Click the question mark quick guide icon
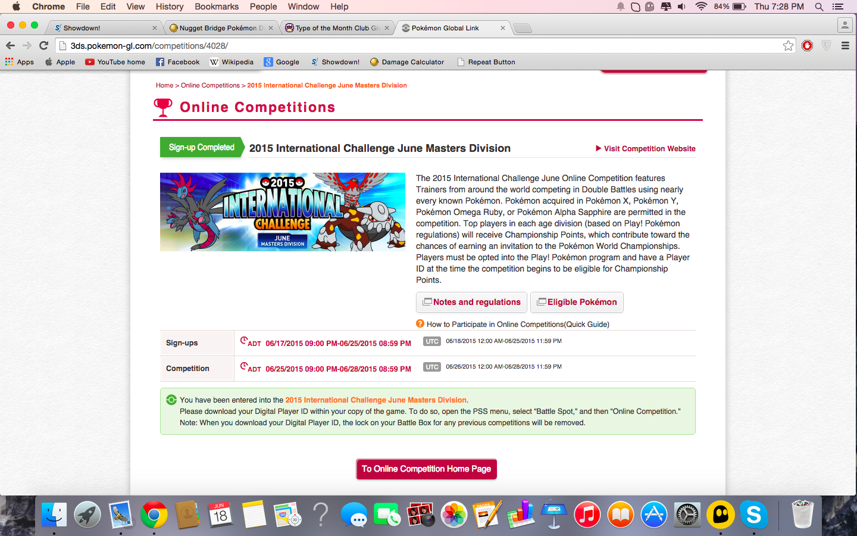Viewport: 857px width, 536px height. [420, 324]
